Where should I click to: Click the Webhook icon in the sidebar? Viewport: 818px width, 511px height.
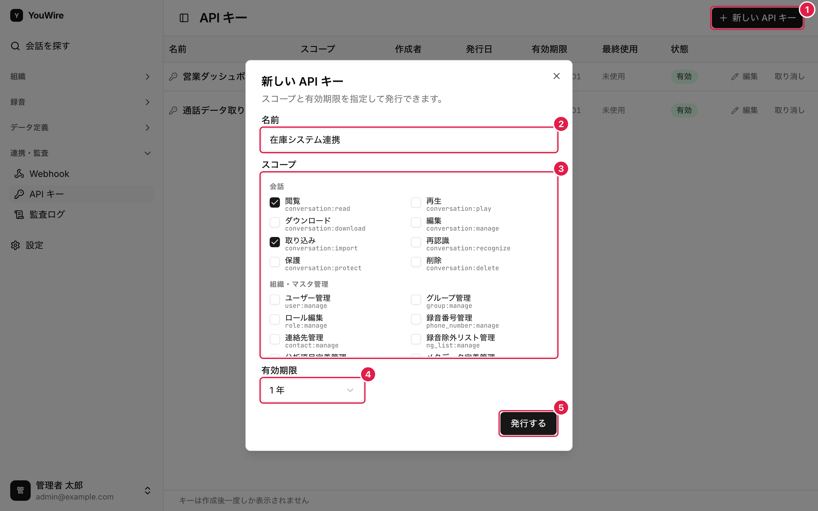[19, 174]
